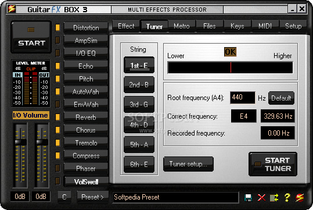Viewport: 313px width, 210px height.
Task: Open Tuner setup... dialog
Action: point(188,164)
